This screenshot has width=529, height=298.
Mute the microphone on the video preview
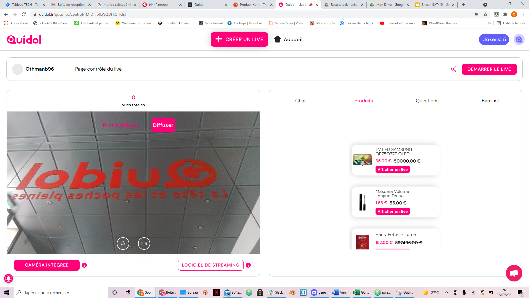(123, 243)
